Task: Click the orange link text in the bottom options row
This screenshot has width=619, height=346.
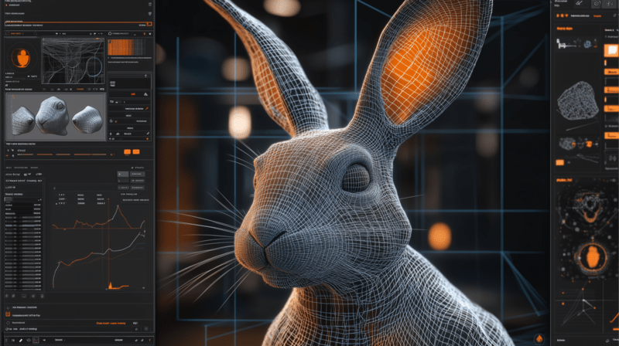Action: tap(111, 323)
